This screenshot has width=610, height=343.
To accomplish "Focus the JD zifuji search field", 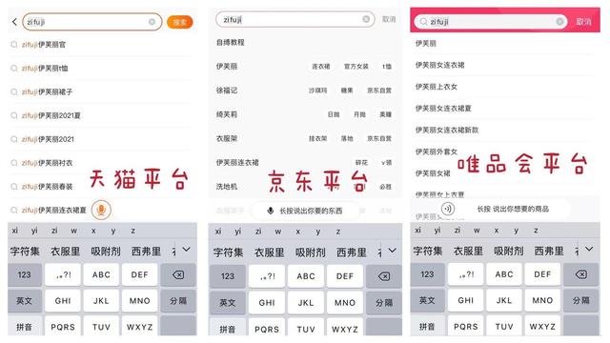I will pos(295,19).
